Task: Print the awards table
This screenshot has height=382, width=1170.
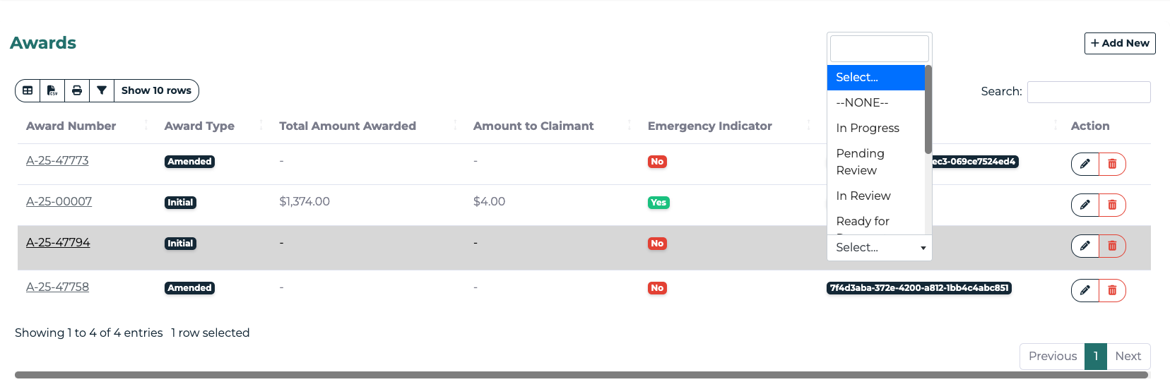Action: (x=77, y=90)
